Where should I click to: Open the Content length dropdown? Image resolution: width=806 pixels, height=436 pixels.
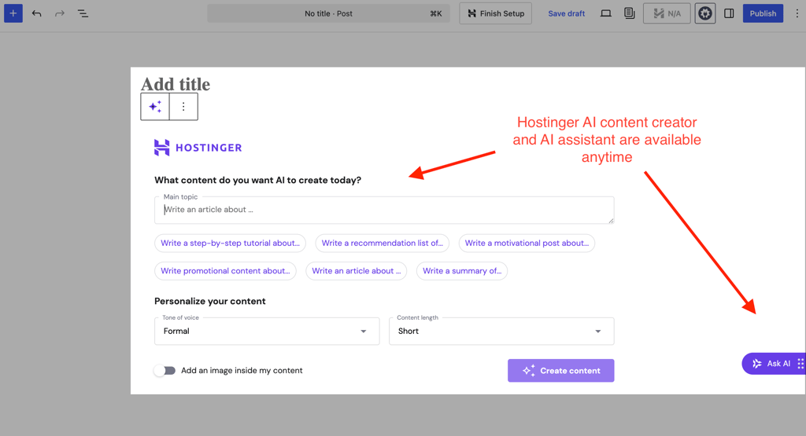click(501, 332)
